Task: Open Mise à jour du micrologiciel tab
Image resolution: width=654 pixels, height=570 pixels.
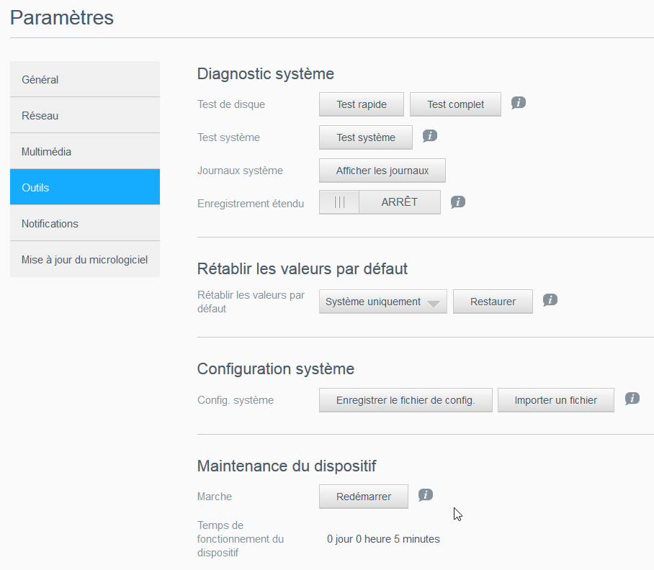Action: [x=85, y=259]
